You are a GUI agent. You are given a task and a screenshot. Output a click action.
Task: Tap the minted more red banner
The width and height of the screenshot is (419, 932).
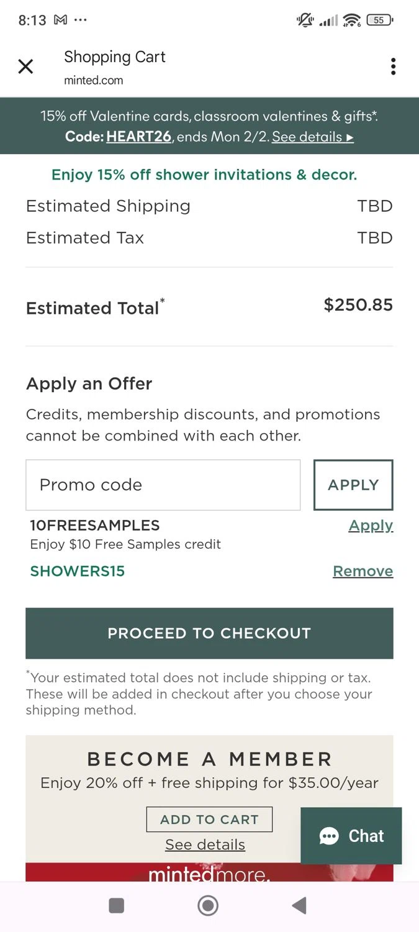pos(209,872)
